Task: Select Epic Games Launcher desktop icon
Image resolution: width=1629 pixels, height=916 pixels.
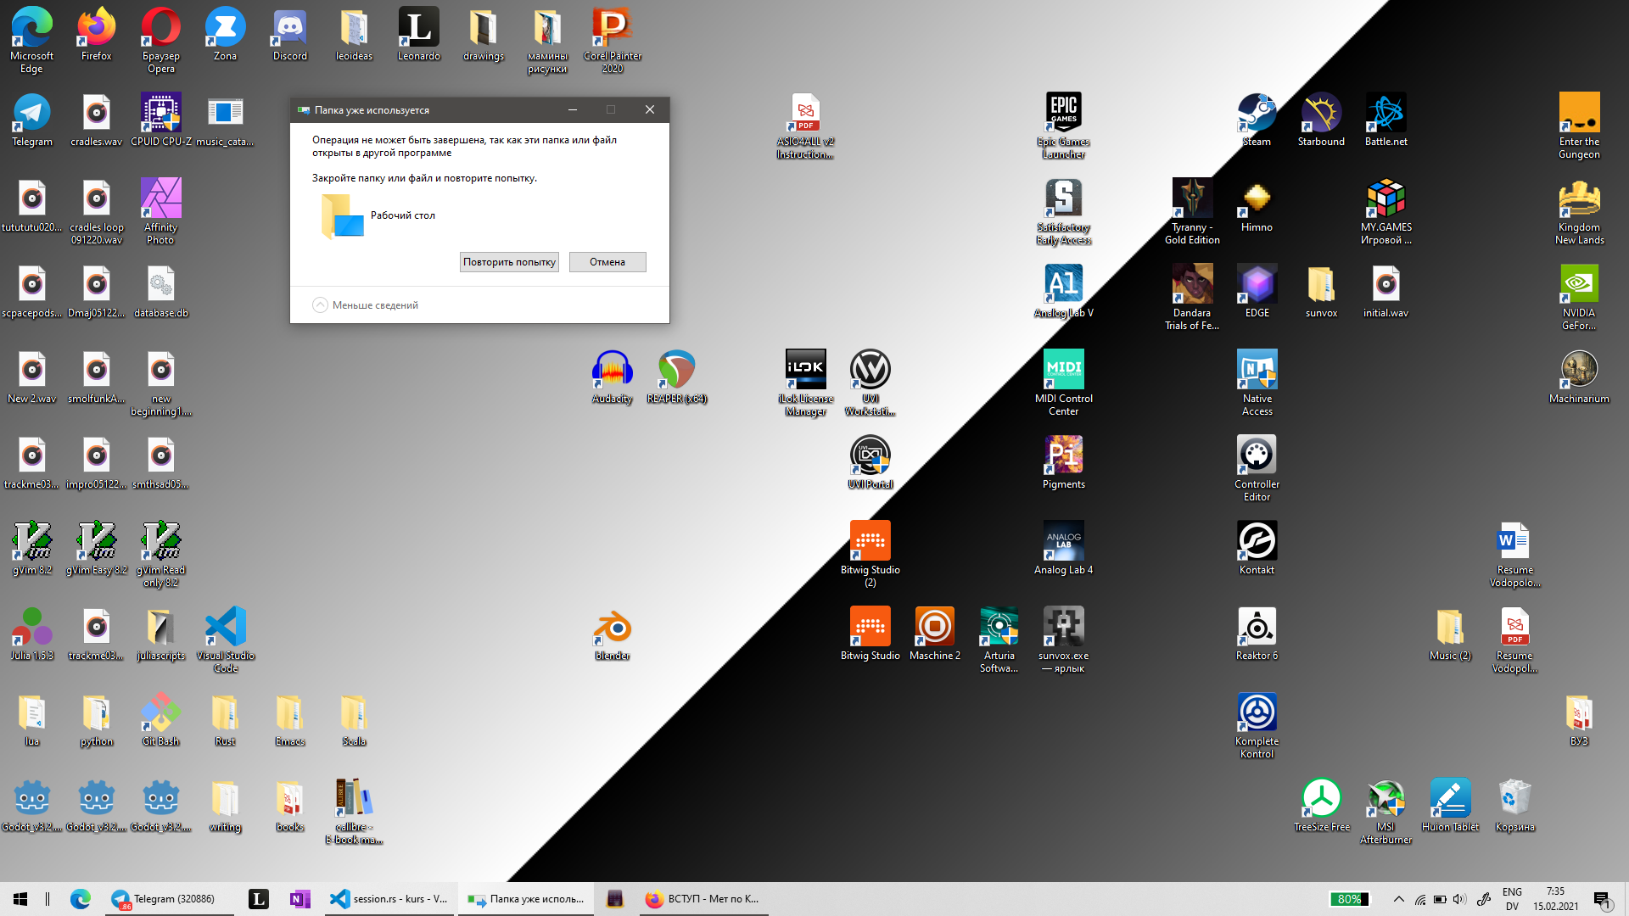Action: [x=1064, y=126]
